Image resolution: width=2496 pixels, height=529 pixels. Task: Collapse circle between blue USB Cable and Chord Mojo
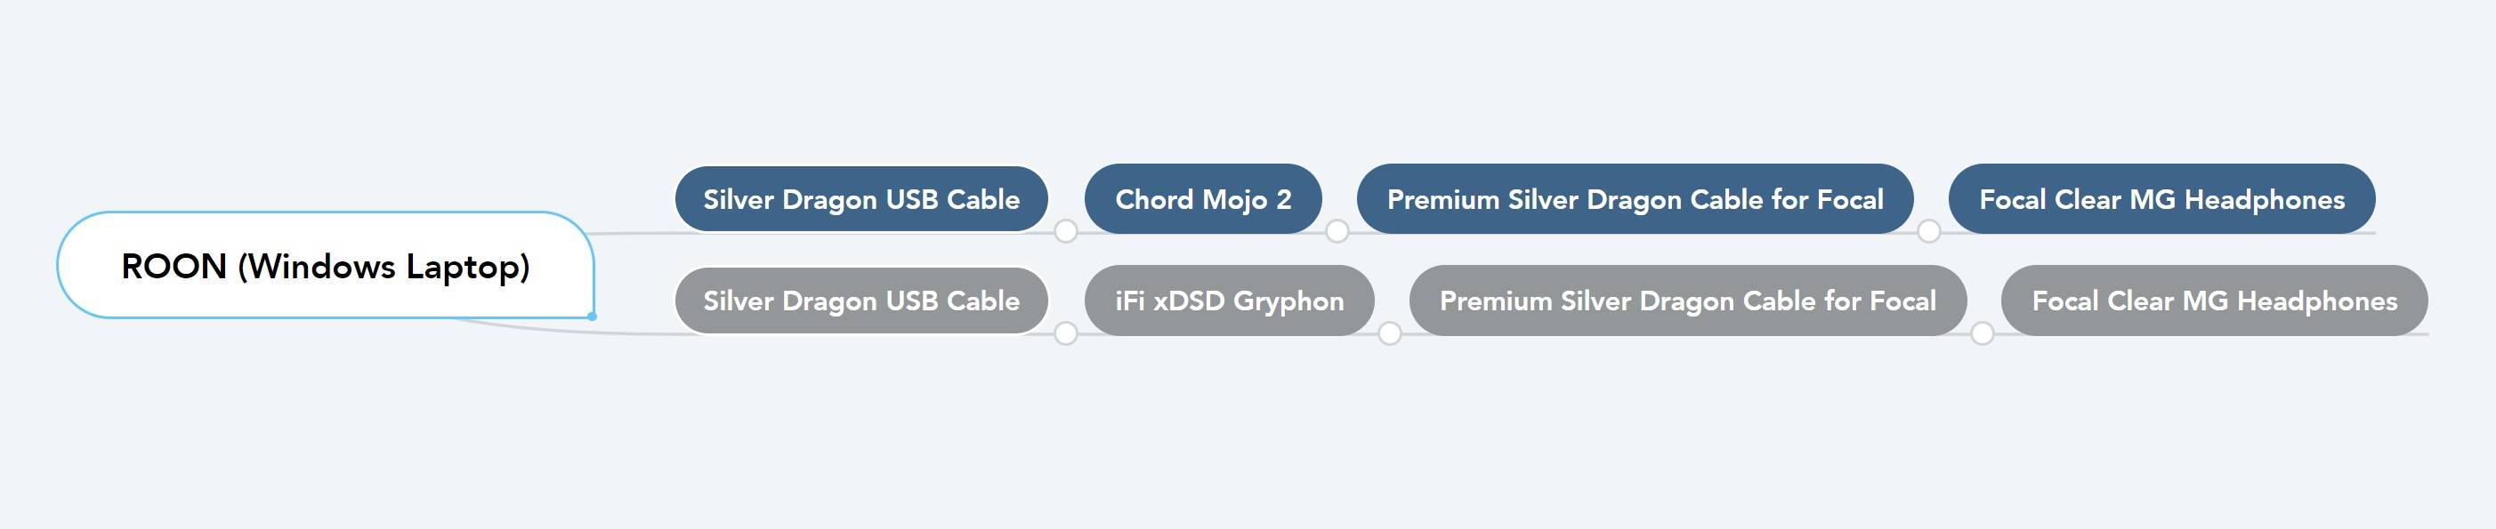point(1066,231)
